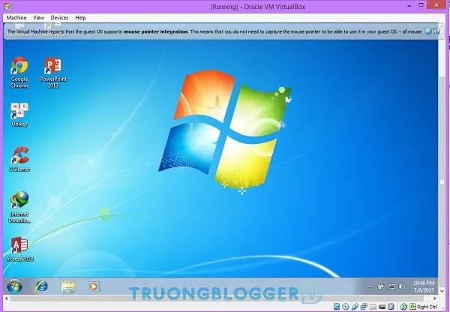Select the CCleaner desktop icon
Screen dimensions: 450x312
pos(19,159)
